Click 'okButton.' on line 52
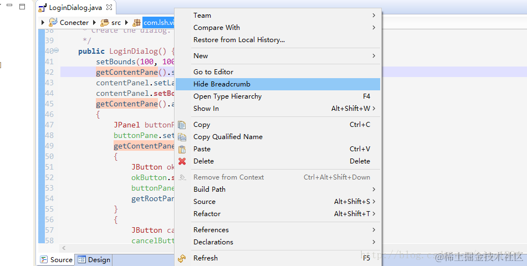 151,177
